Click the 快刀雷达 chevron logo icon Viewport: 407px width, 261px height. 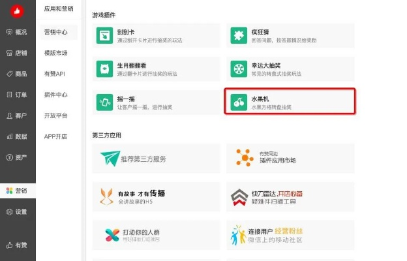(x=239, y=198)
